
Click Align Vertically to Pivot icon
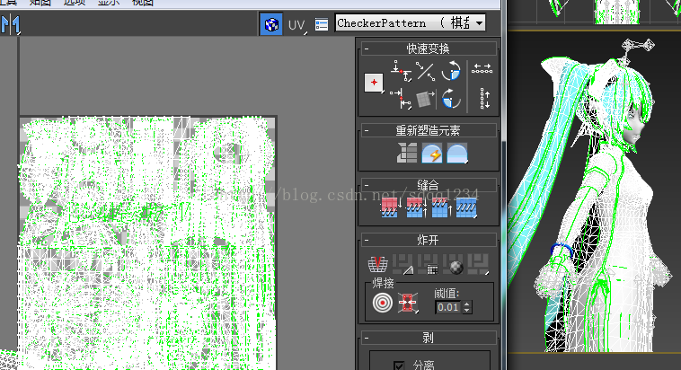tap(401, 99)
